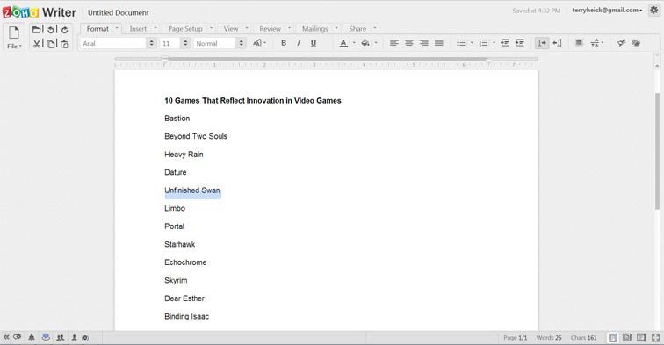This screenshot has height=345, width=664.
Task: Click the increase indent icon
Action: click(x=520, y=43)
